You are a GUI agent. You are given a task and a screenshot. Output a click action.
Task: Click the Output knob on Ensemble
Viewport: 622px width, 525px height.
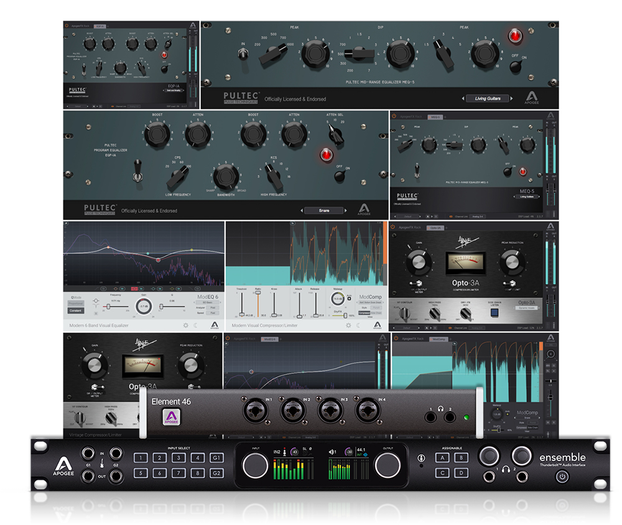tap(388, 465)
